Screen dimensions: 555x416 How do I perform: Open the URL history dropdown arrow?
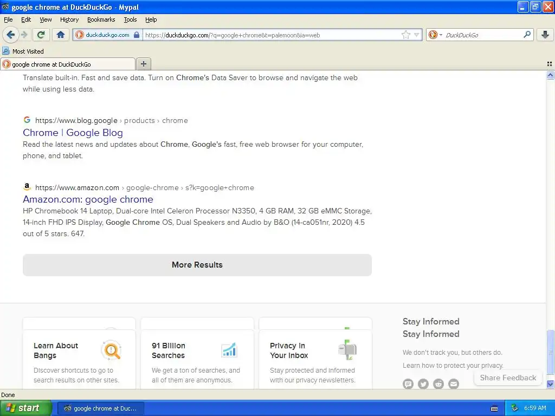(x=417, y=35)
